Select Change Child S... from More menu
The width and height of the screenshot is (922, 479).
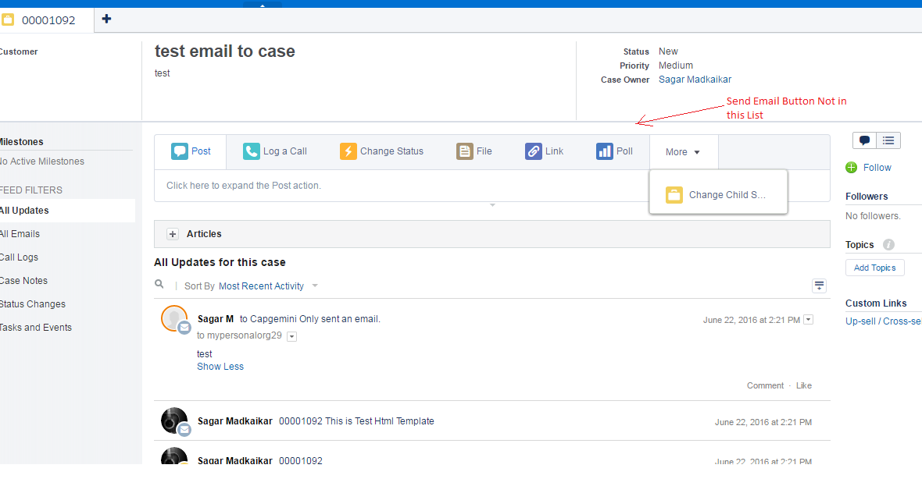[x=718, y=195]
